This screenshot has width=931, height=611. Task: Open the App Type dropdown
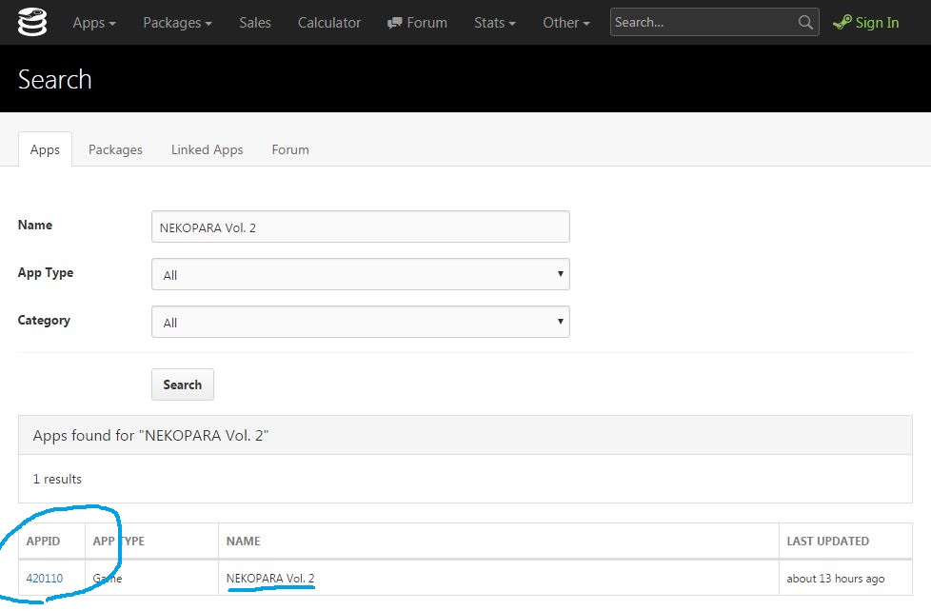[x=360, y=274]
